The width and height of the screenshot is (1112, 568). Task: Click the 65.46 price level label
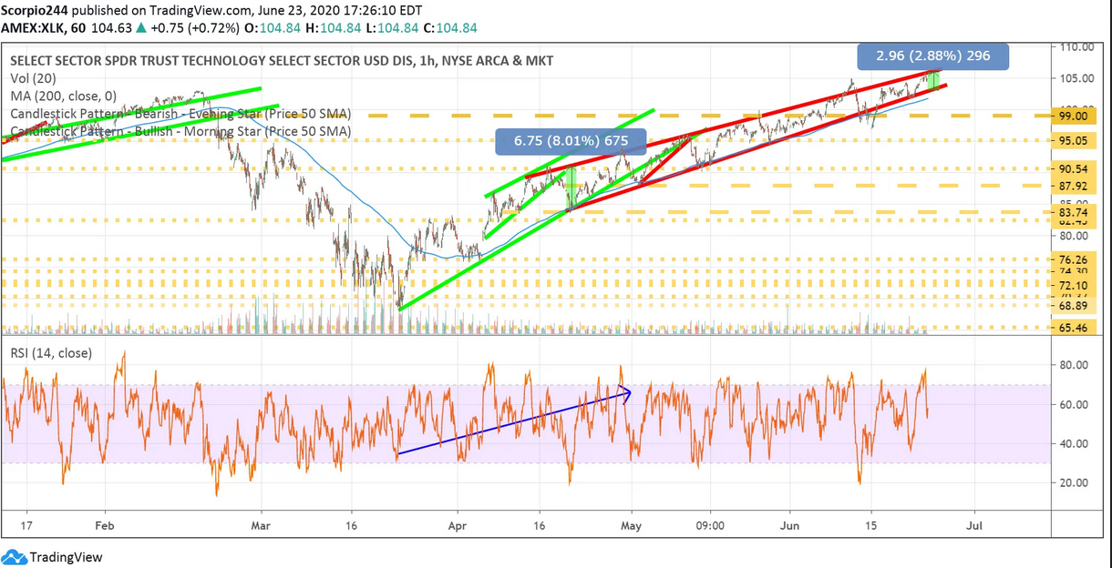click(1073, 328)
